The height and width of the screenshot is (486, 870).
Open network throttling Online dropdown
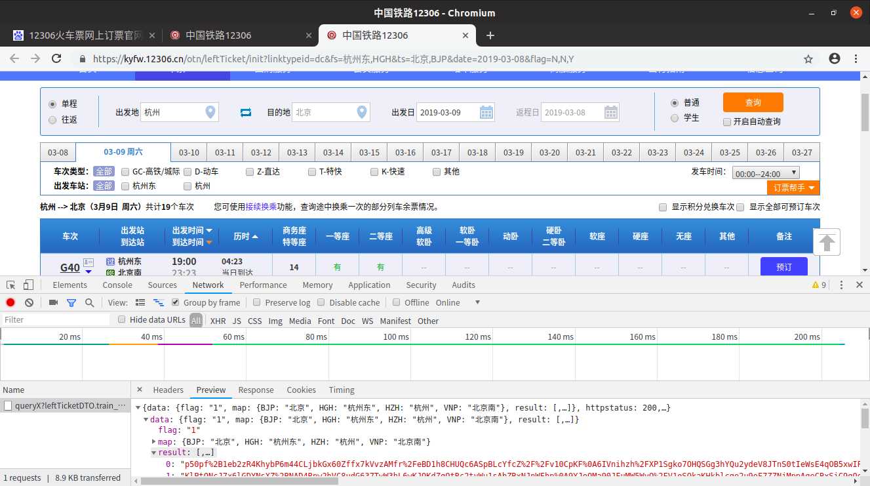(458, 302)
